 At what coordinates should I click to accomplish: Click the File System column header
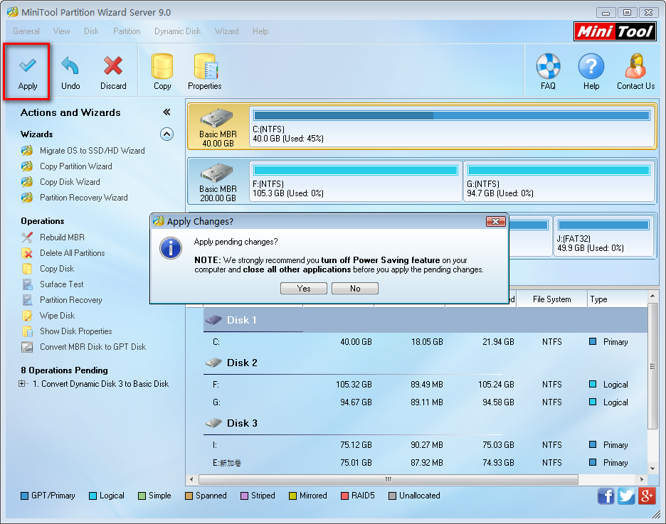(x=551, y=299)
